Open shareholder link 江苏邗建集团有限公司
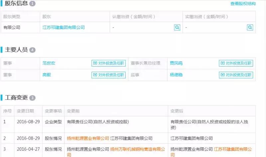This screenshot has width=266, height=157. (x=64, y=27)
